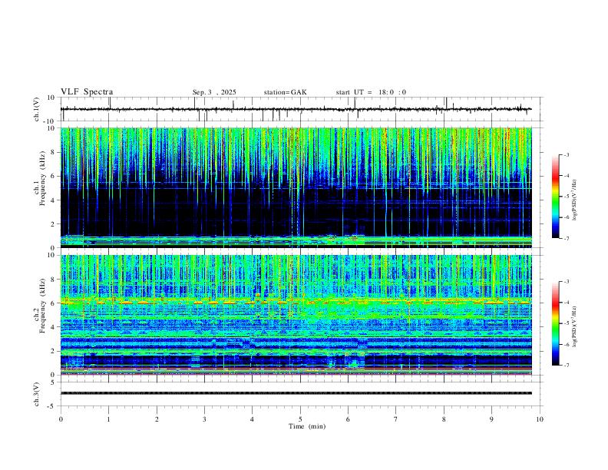Click the upper PSD color bar for ch.1
608x470 pixels.
[x=555, y=197]
